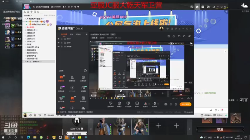This screenshot has width=250, height=140.
Task: Click the record video icon near stop button
Action: 166,104
